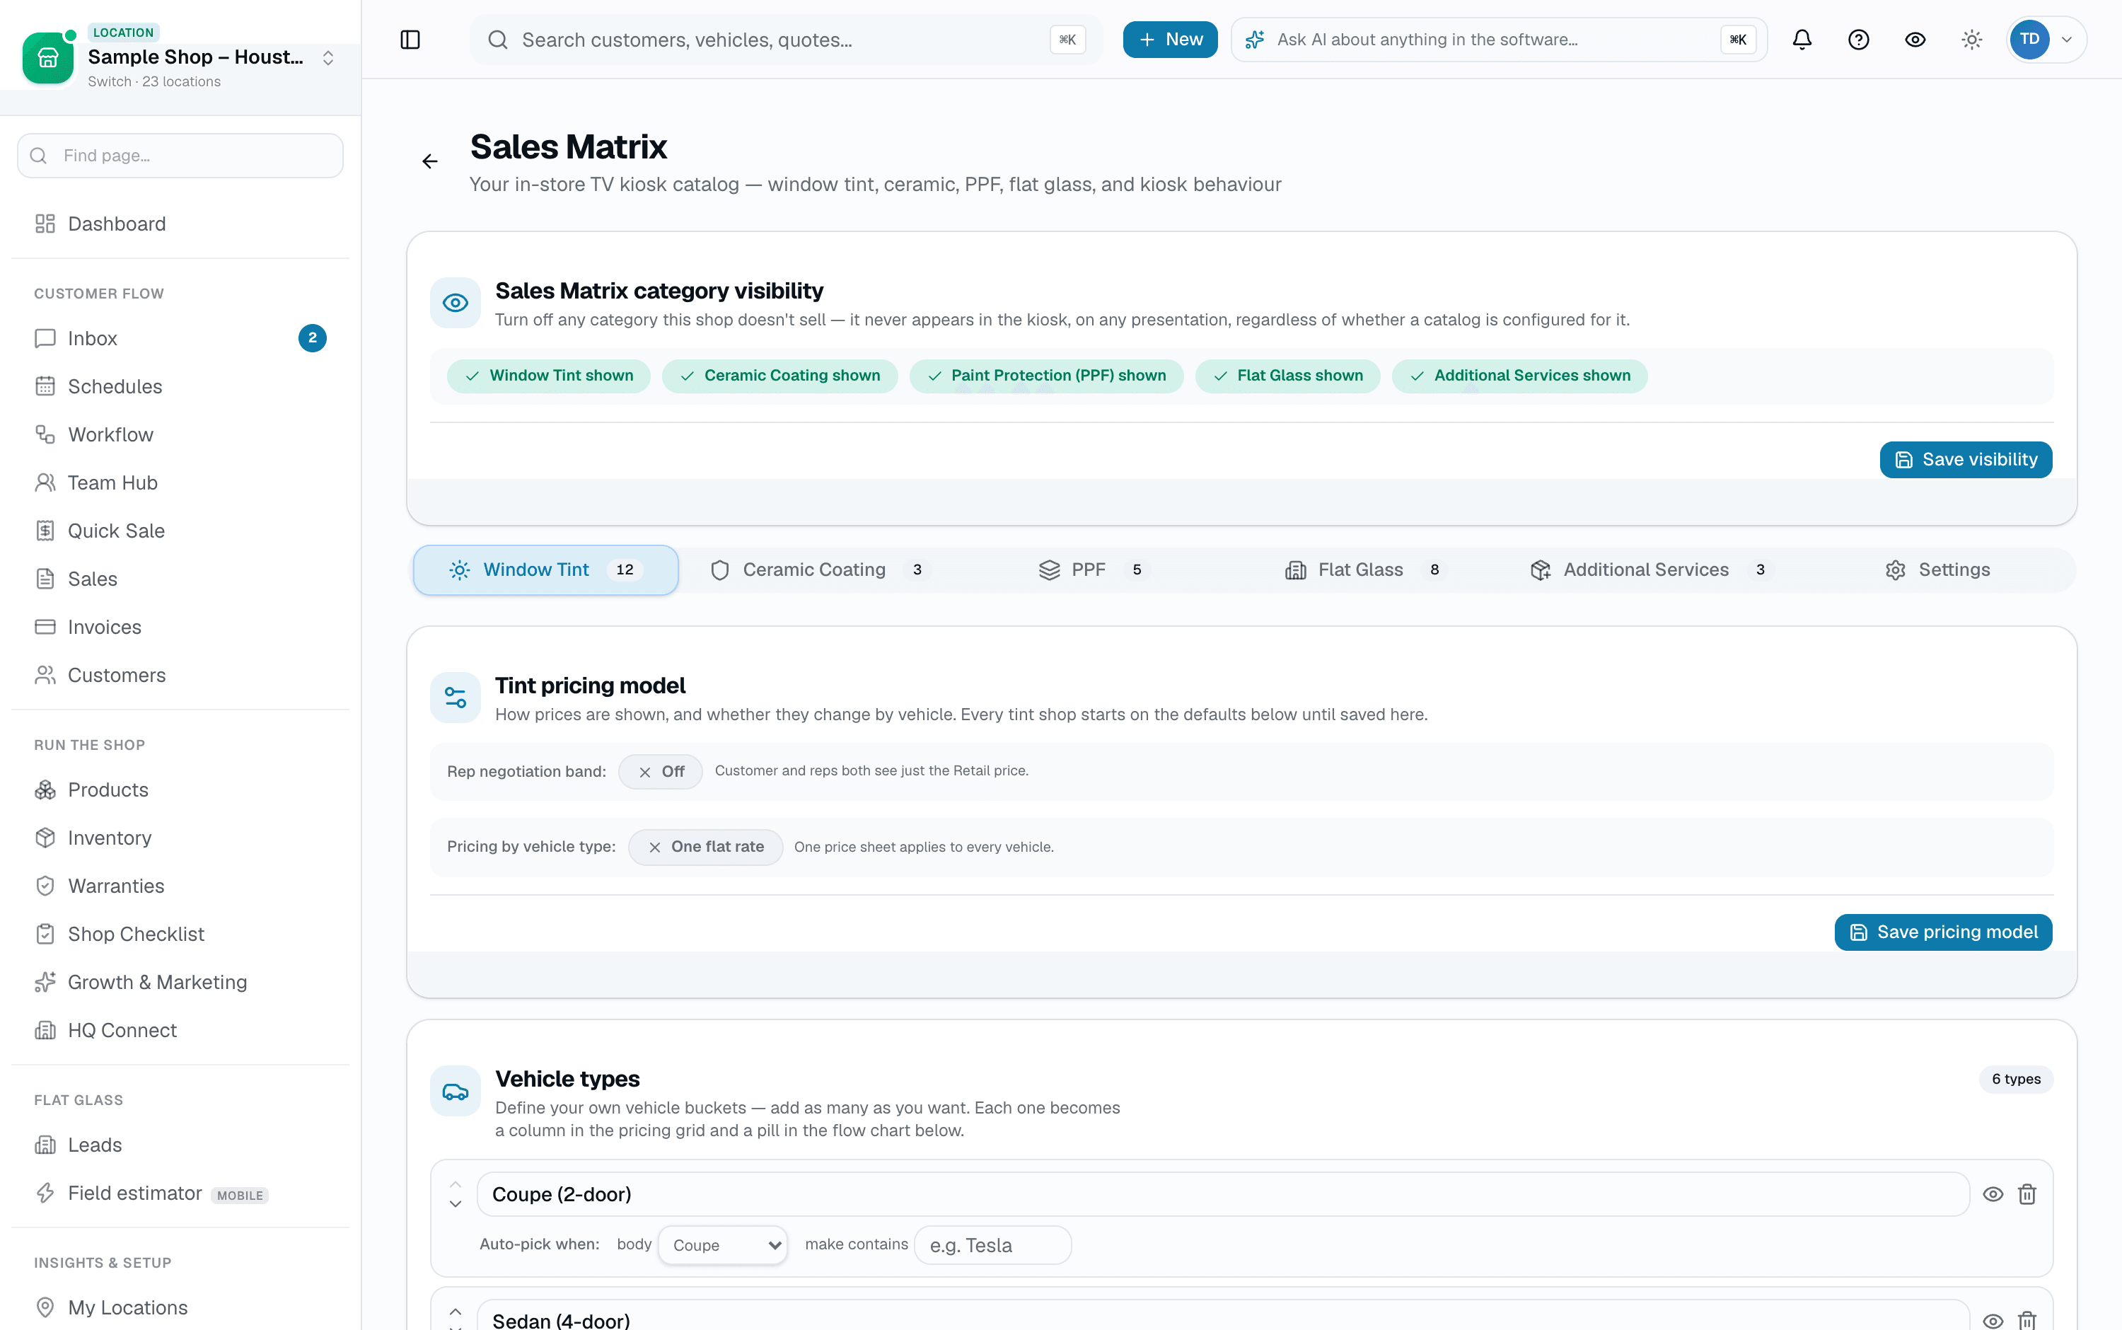
Task: Open Leads under Flat Glass
Action: (x=180, y=1145)
